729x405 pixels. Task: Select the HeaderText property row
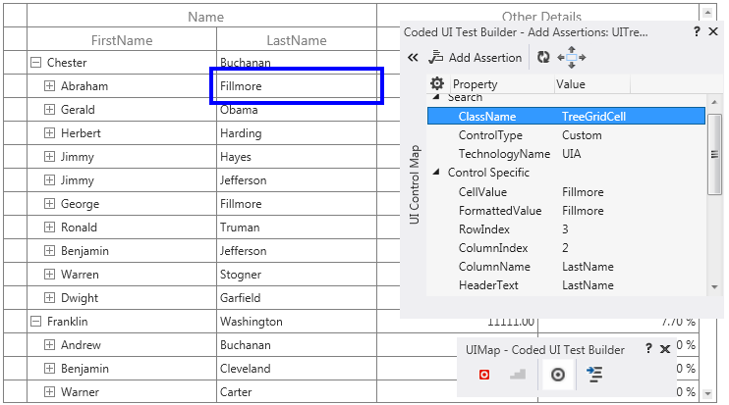566,284
